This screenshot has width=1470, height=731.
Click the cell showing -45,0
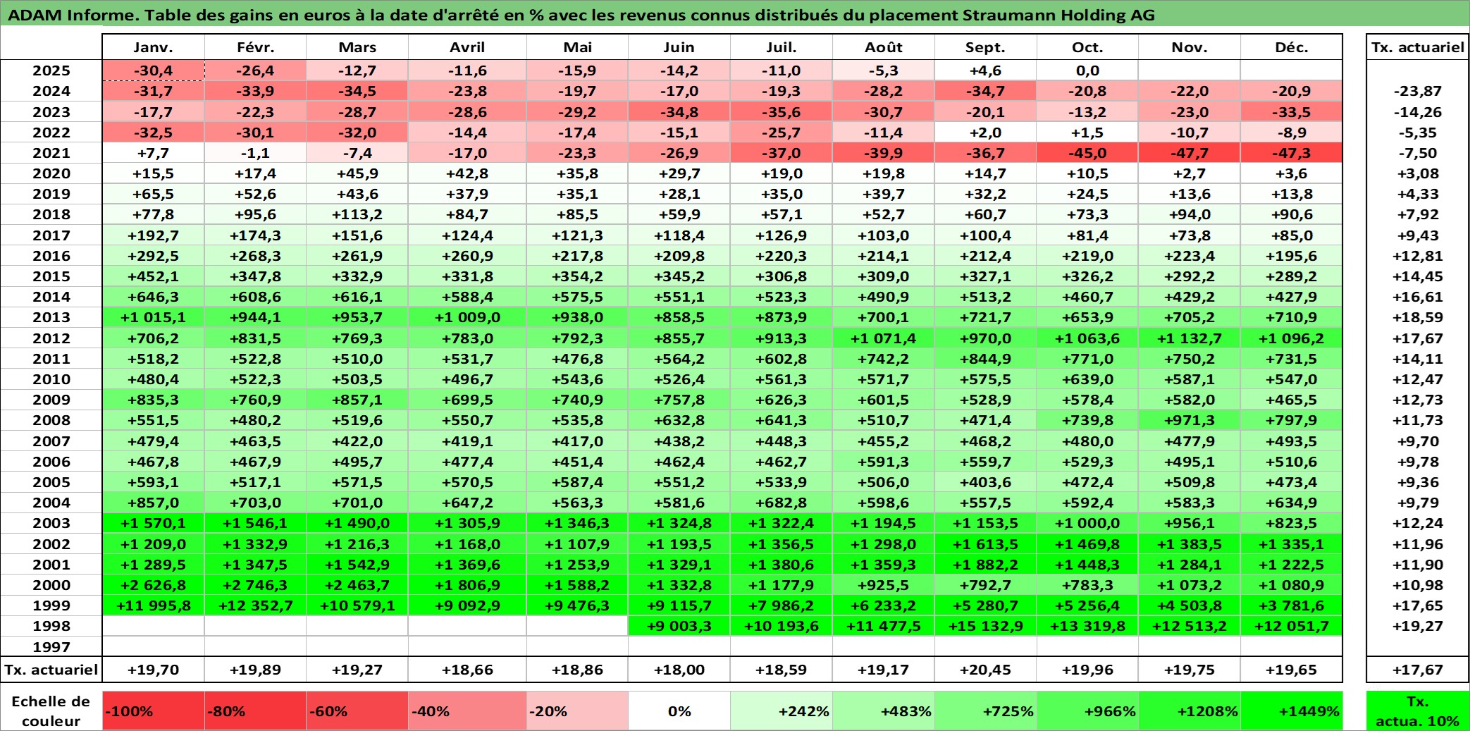coord(1087,153)
